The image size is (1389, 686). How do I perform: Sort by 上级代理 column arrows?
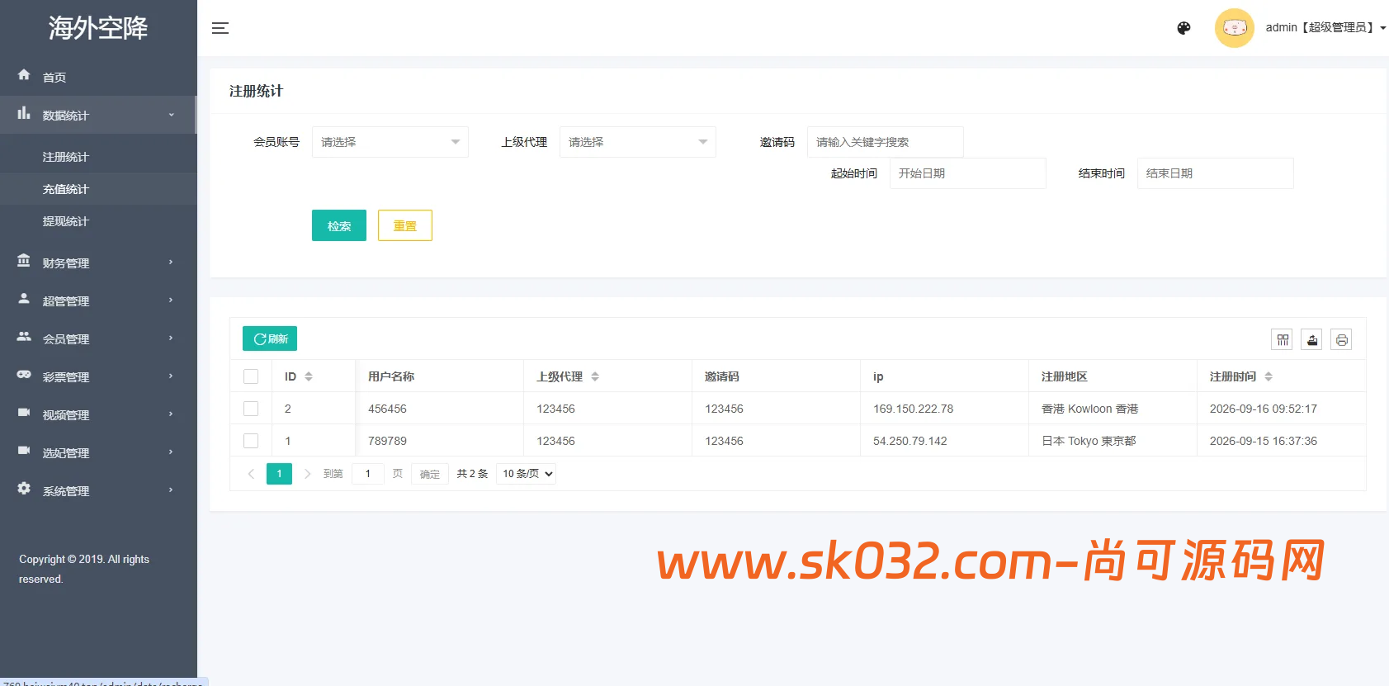(595, 376)
